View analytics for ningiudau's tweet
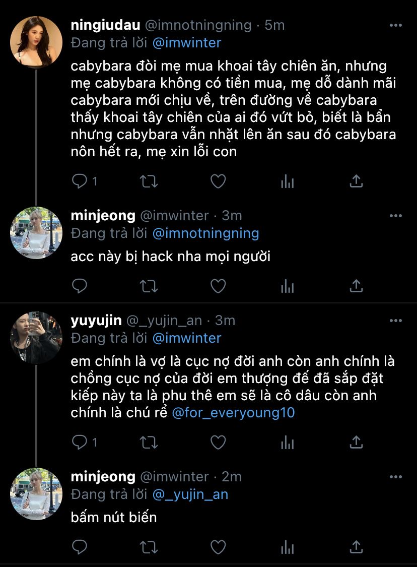This screenshot has width=417, height=567. [287, 181]
